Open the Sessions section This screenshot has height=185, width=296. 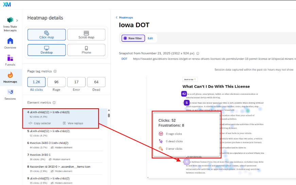[x=10, y=94]
